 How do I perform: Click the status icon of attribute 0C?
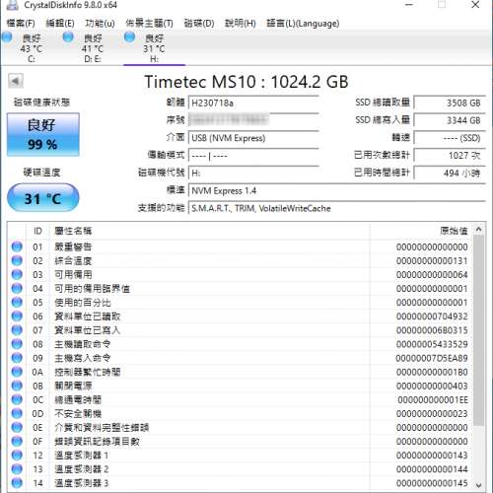[17, 399]
